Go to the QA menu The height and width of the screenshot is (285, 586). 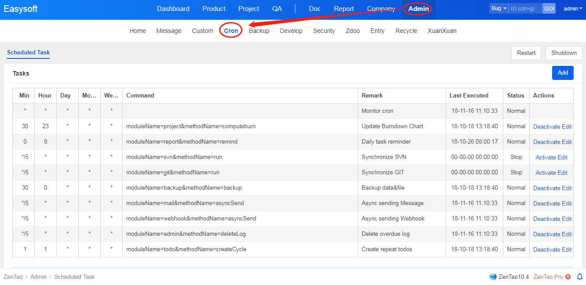[277, 9]
